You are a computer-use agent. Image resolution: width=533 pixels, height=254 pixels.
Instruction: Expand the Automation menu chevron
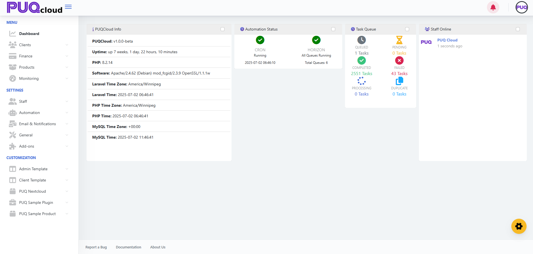coord(67,113)
